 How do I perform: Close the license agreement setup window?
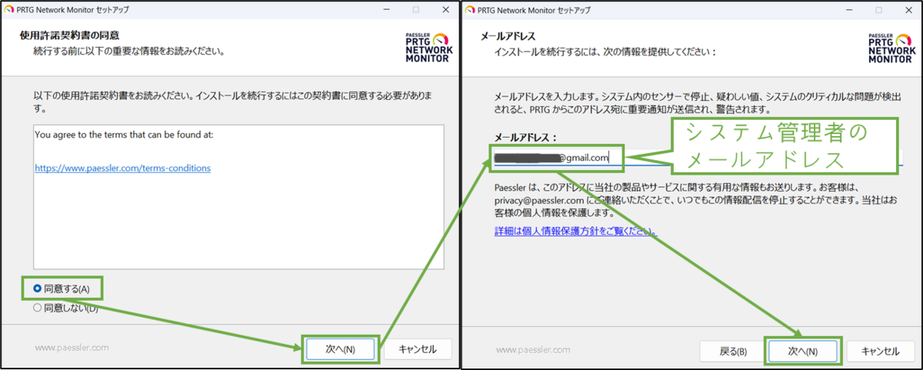coord(445,9)
